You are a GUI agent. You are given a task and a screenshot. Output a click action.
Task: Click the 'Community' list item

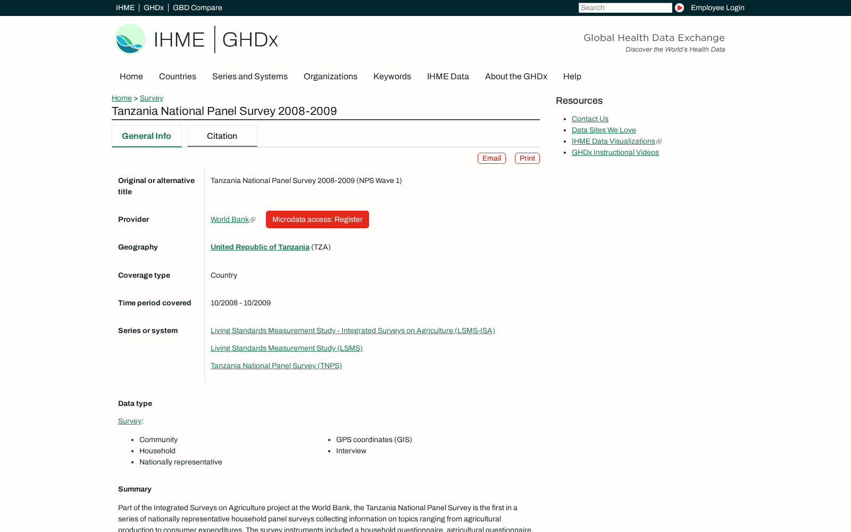(x=158, y=439)
